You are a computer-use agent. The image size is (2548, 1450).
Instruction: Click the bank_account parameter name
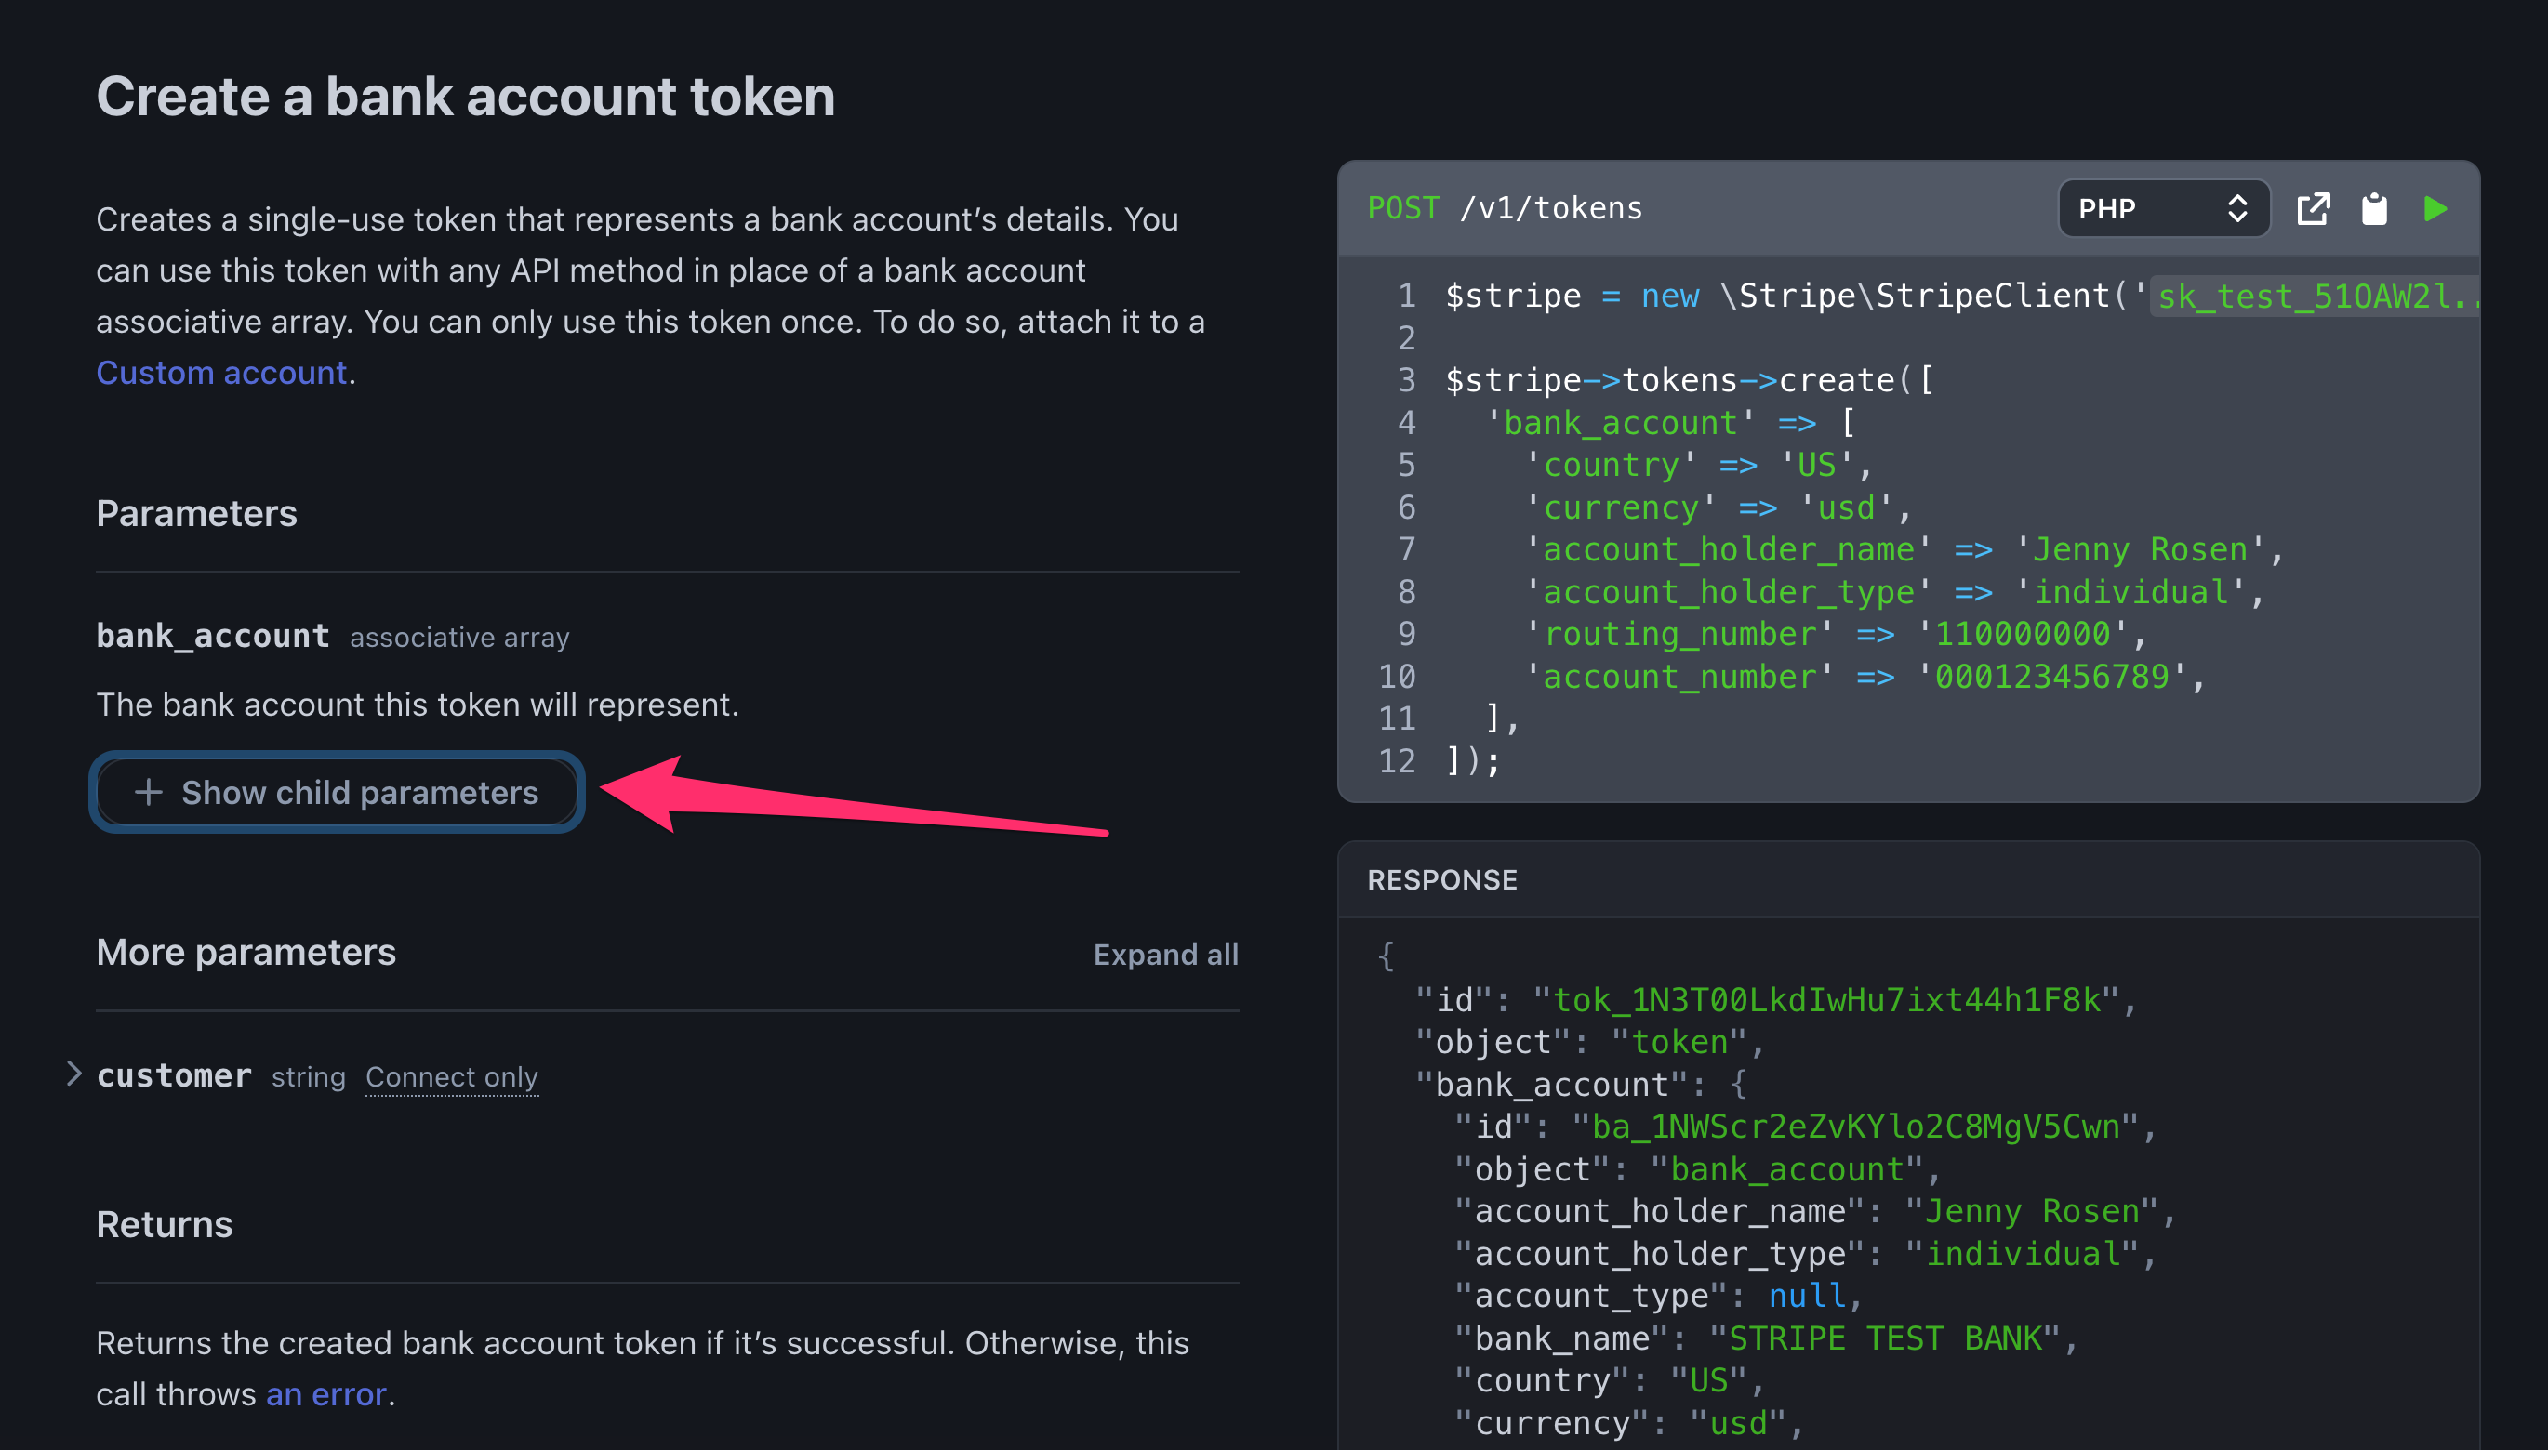click(212, 634)
